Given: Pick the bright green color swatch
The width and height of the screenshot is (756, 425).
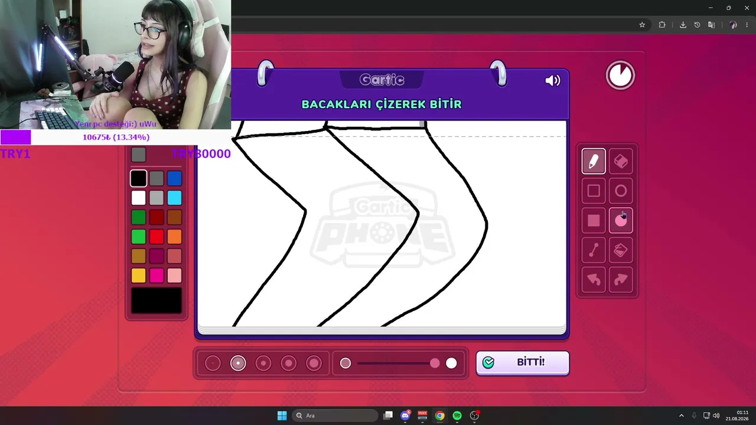Looking at the screenshot, I should point(139,237).
